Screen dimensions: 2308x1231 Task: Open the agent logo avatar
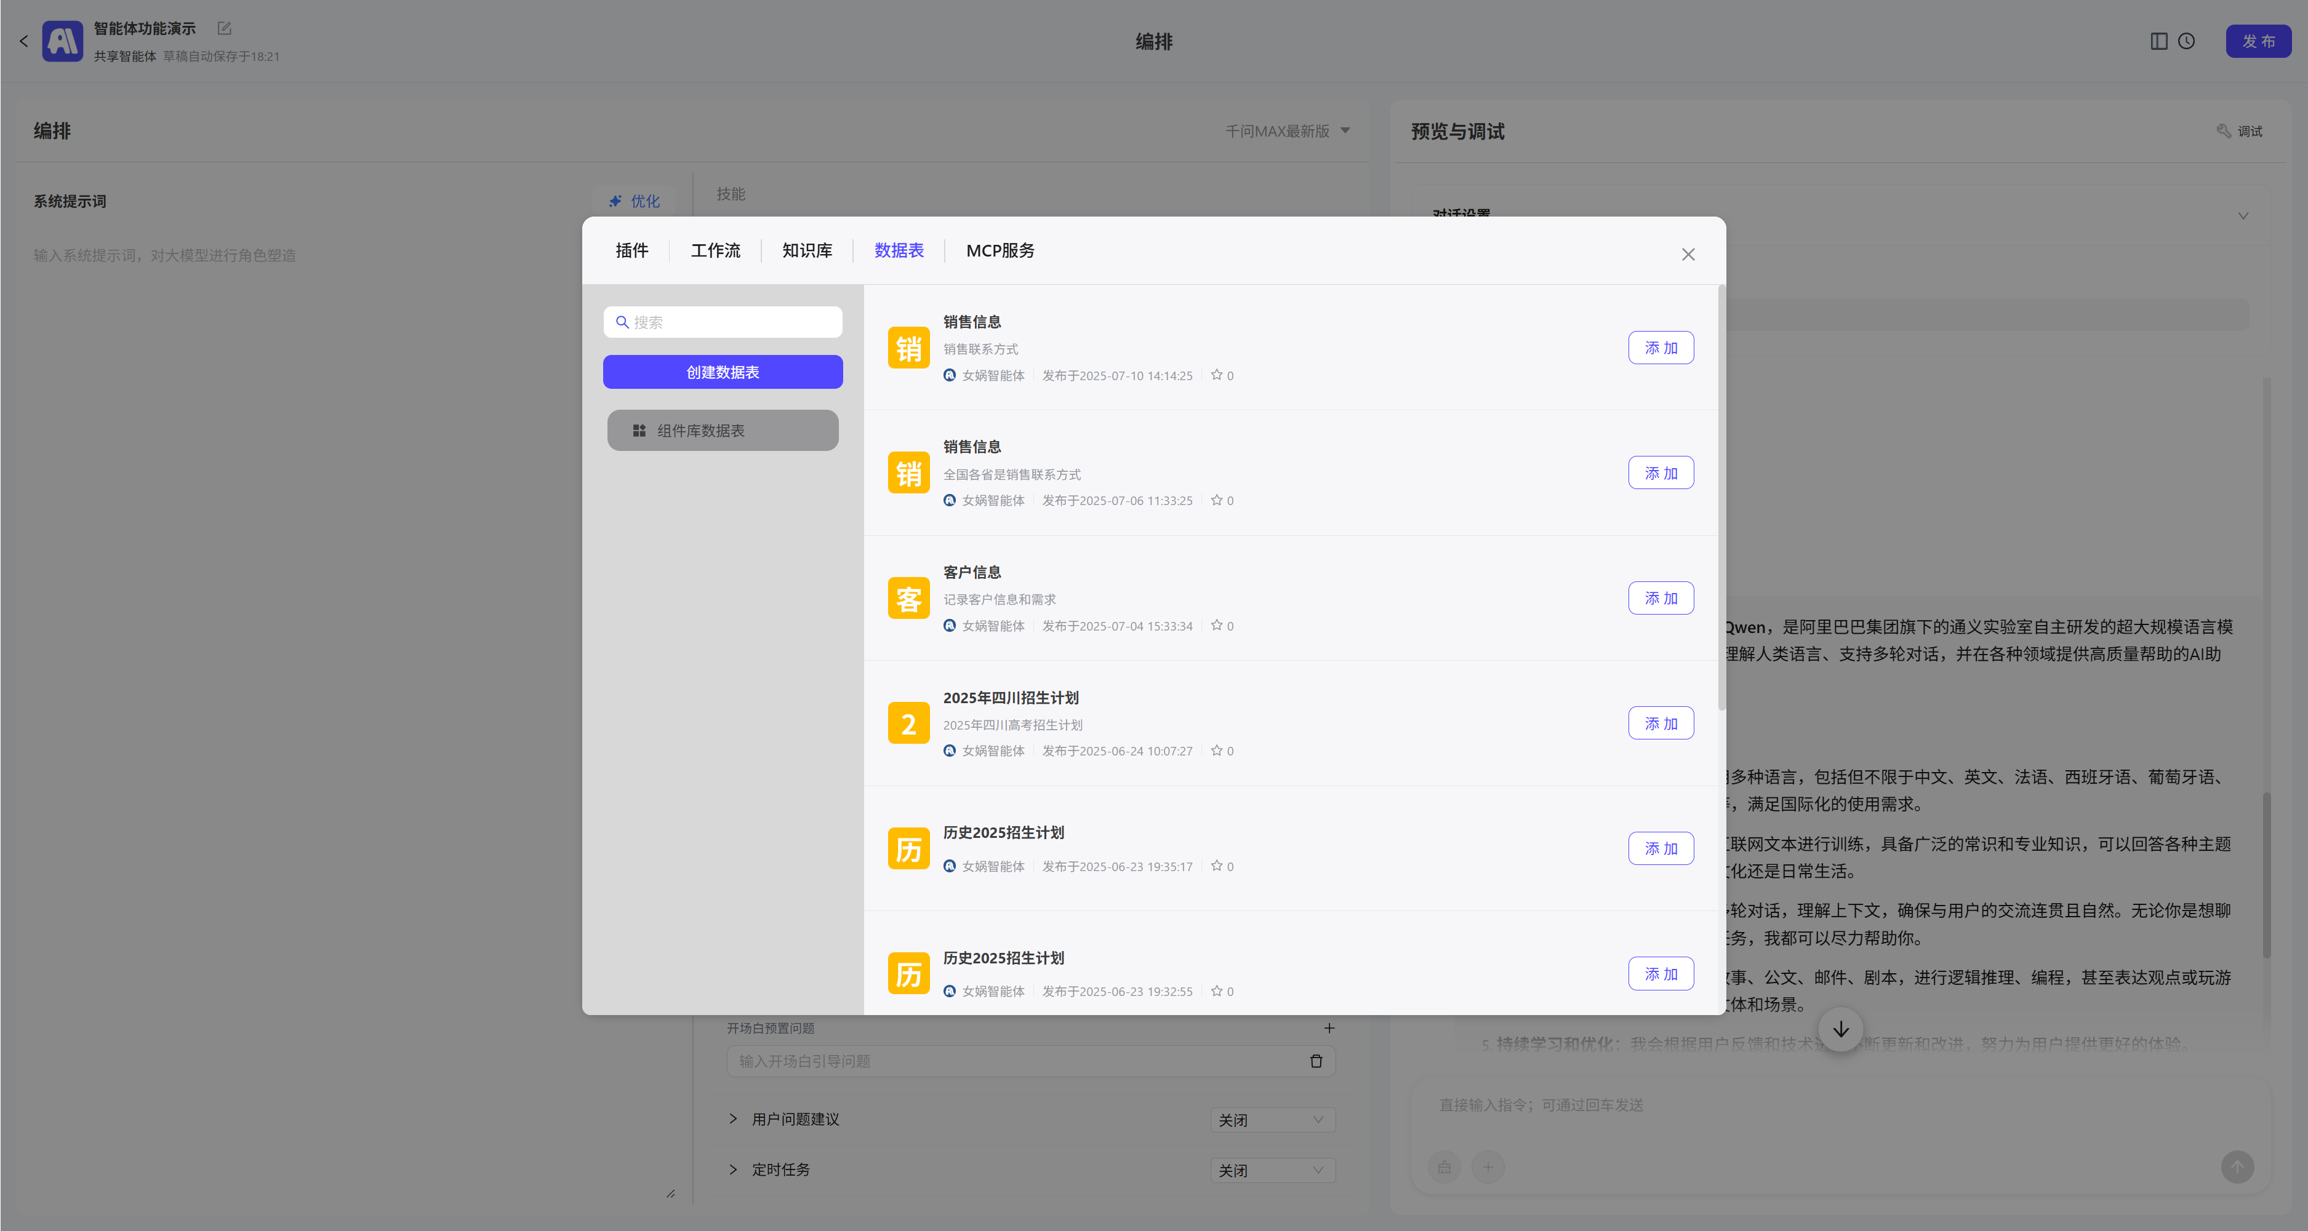[x=63, y=41]
